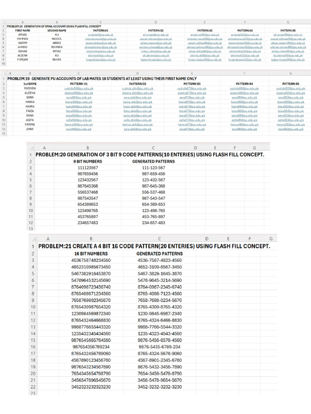
Task: Open the sara98@pu.edu.pk email link
Action: click(x=244, y=97)
